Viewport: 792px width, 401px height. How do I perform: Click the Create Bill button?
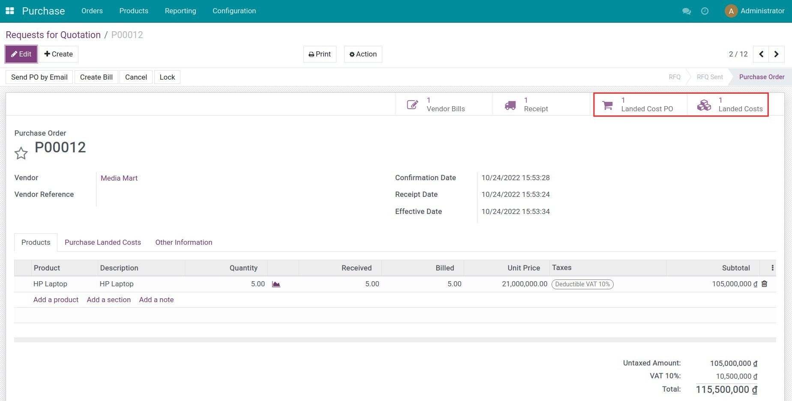tap(96, 77)
